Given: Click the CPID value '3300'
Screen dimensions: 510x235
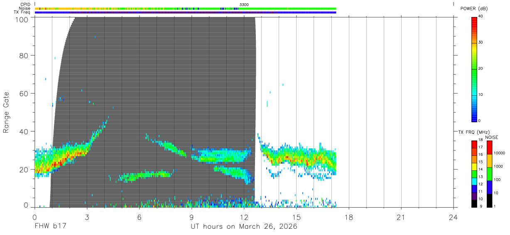Looking at the screenshot, I should pos(244,5).
